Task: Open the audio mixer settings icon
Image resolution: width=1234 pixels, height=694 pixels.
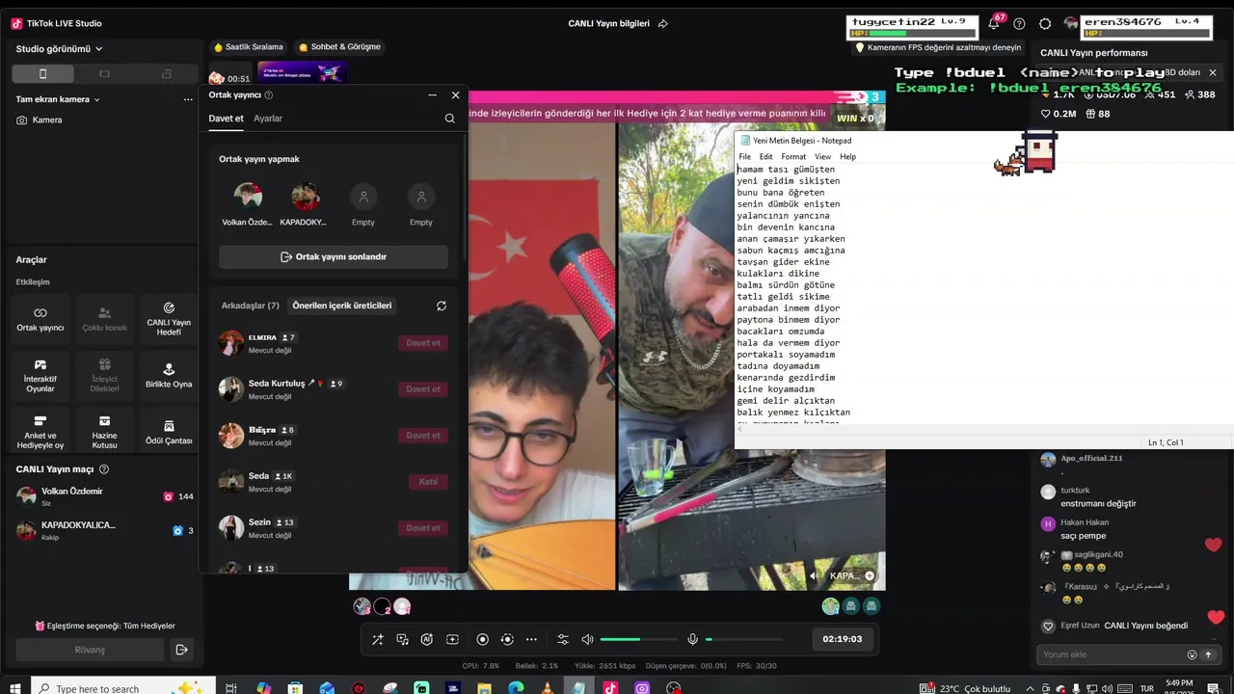Action: click(x=563, y=639)
